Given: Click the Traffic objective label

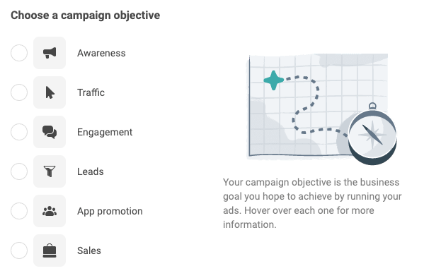Looking at the screenshot, I should pyautogui.click(x=91, y=92).
